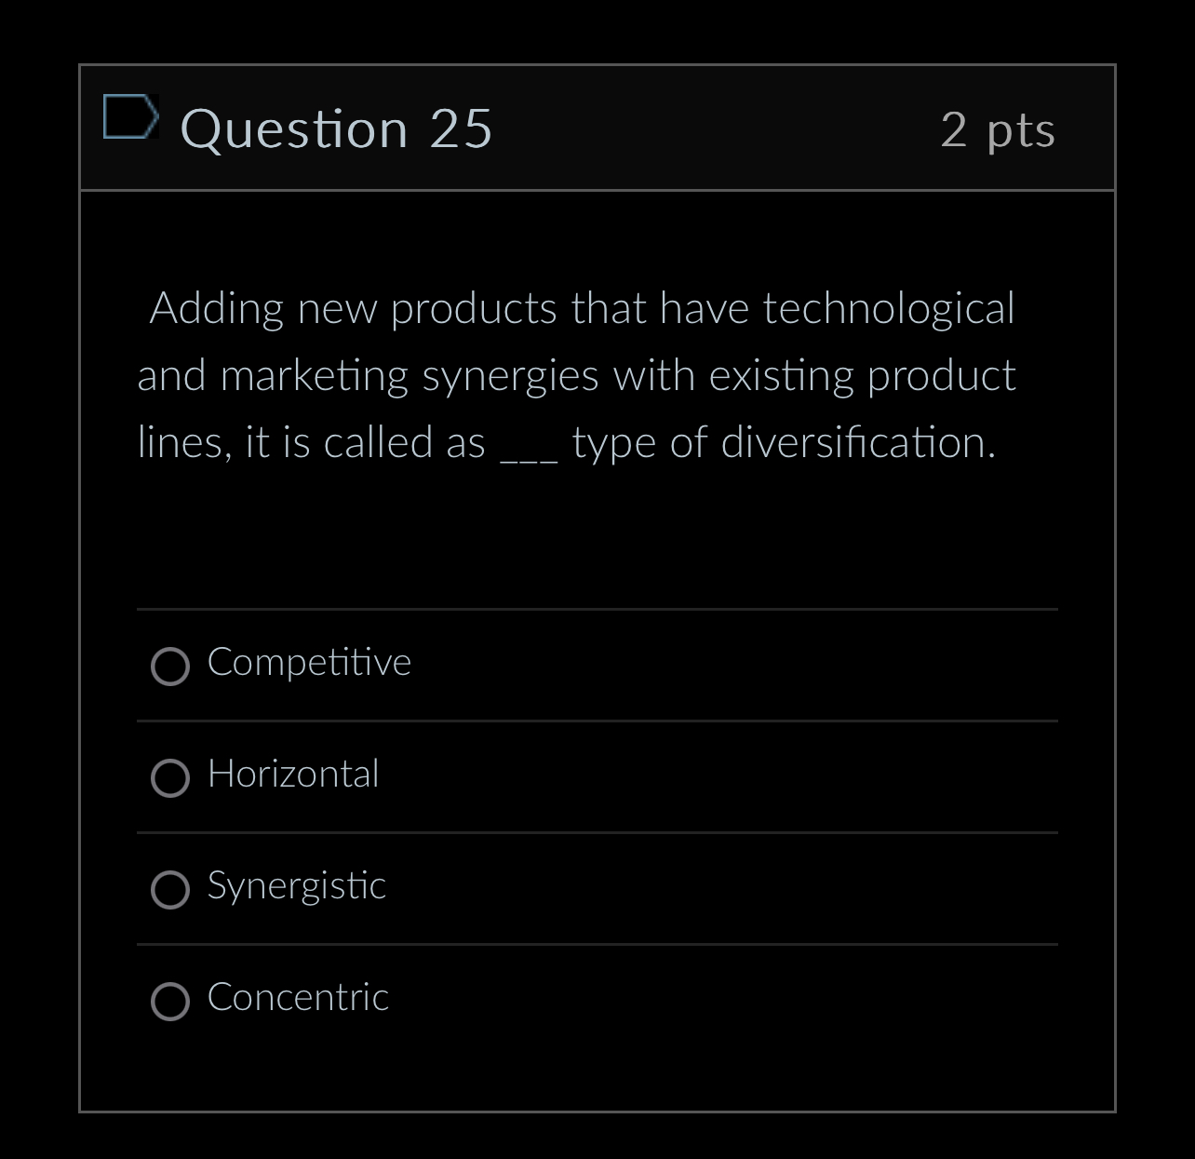The image size is (1195, 1159).
Task: Click the Competitive answer label
Action: (x=308, y=663)
